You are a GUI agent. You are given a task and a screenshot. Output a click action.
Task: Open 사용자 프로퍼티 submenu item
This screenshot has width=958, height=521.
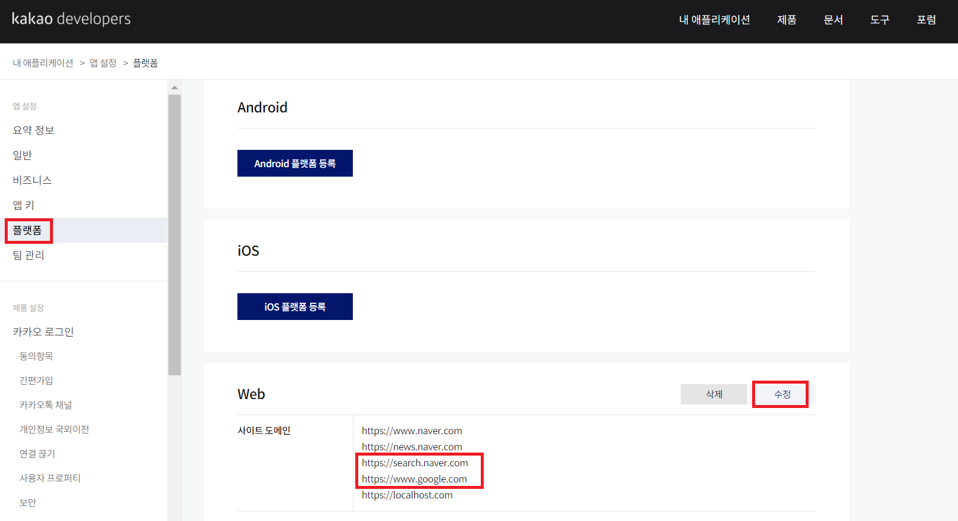[x=50, y=478]
